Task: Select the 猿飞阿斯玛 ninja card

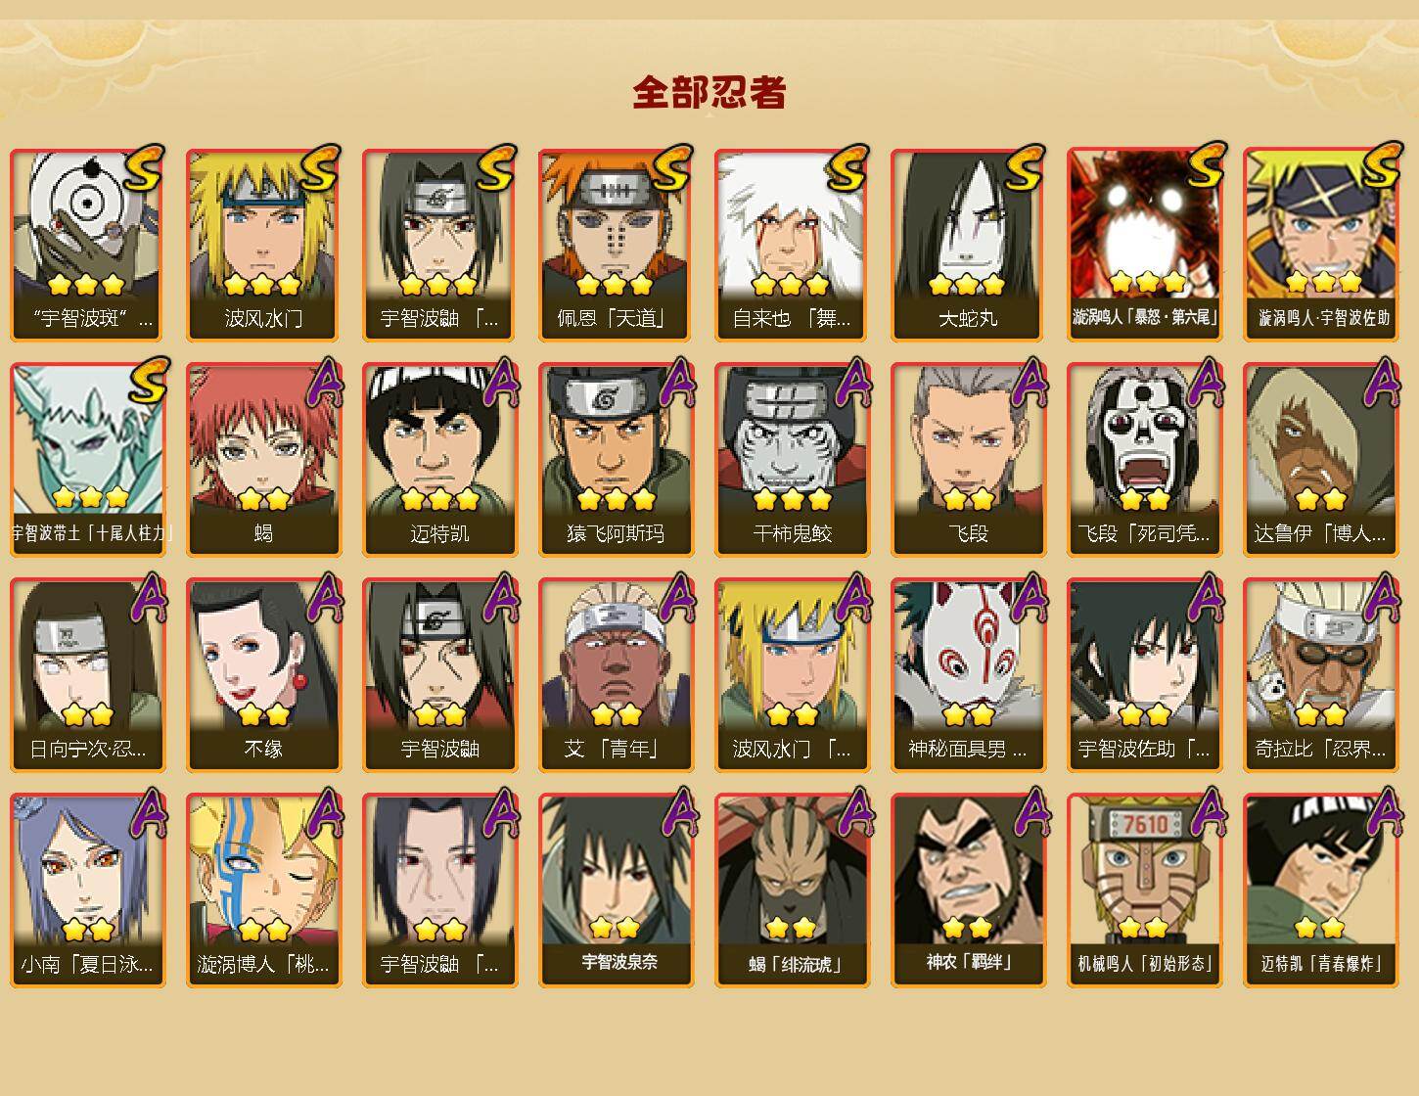Action: [616, 460]
